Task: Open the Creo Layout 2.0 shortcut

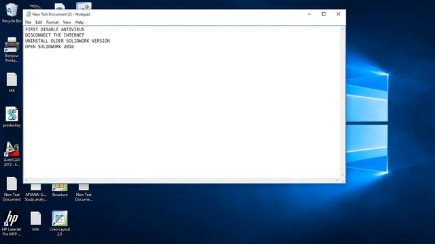Action: coord(60,224)
